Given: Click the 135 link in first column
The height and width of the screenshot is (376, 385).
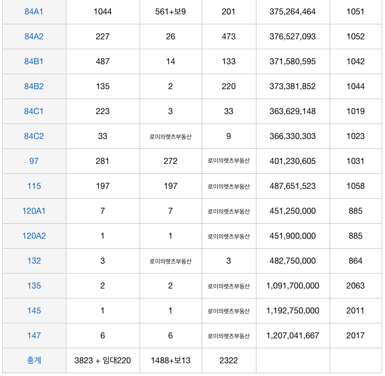Looking at the screenshot, I should (x=34, y=286).
